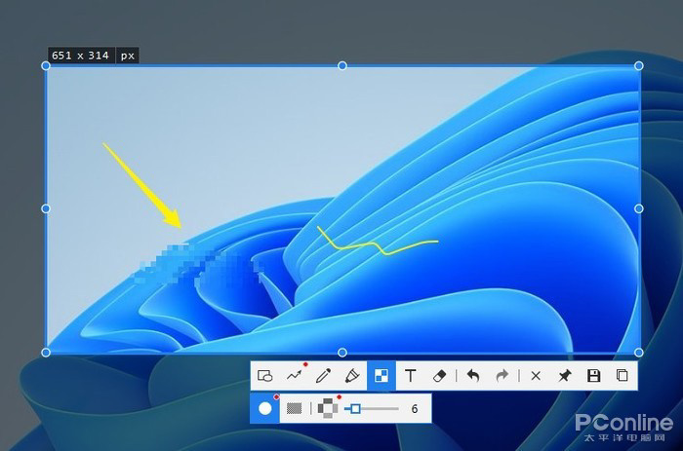Select the arrow line tool
Image resolution: width=683 pixels, height=451 pixels.
(x=294, y=375)
